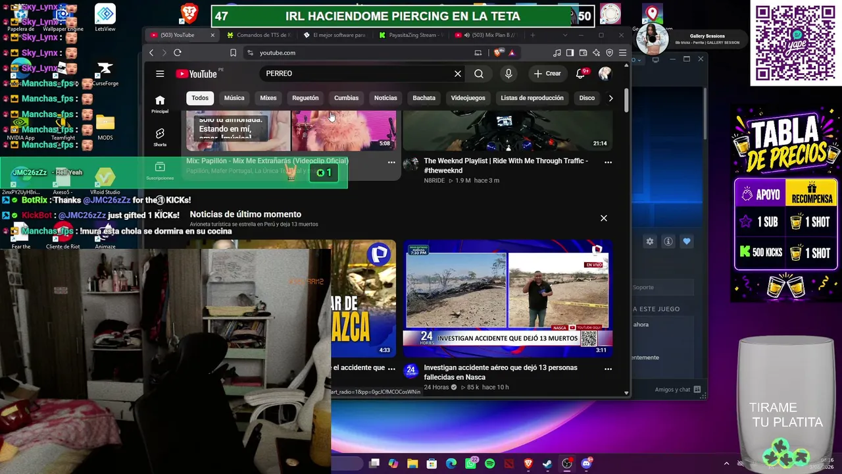Viewport: 842px width, 474px height.
Task: Open the tab search dropdown arrow
Action: click(x=565, y=35)
